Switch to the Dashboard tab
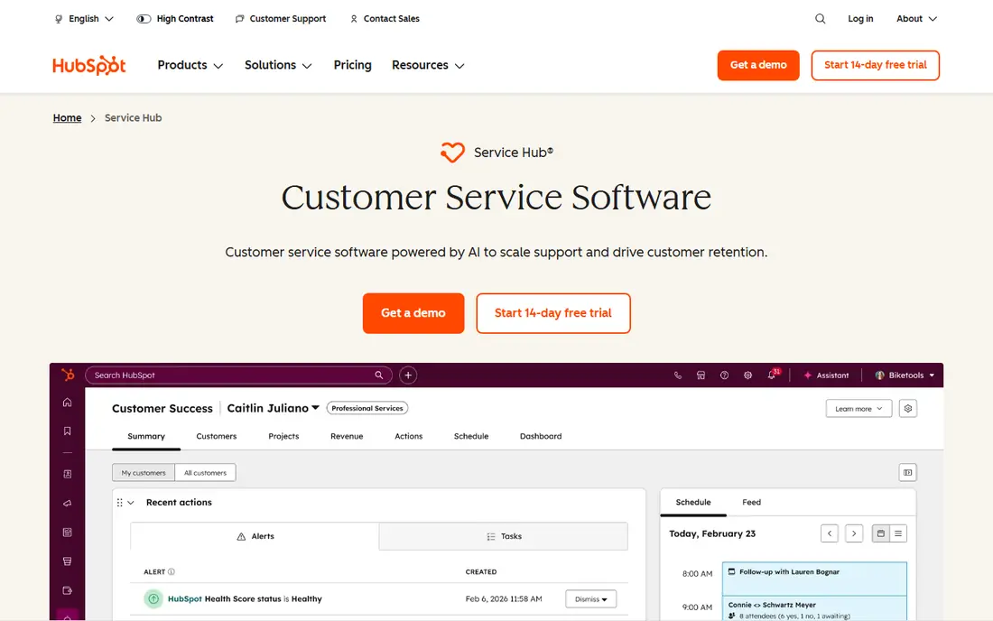Image resolution: width=993 pixels, height=621 pixels. point(541,436)
